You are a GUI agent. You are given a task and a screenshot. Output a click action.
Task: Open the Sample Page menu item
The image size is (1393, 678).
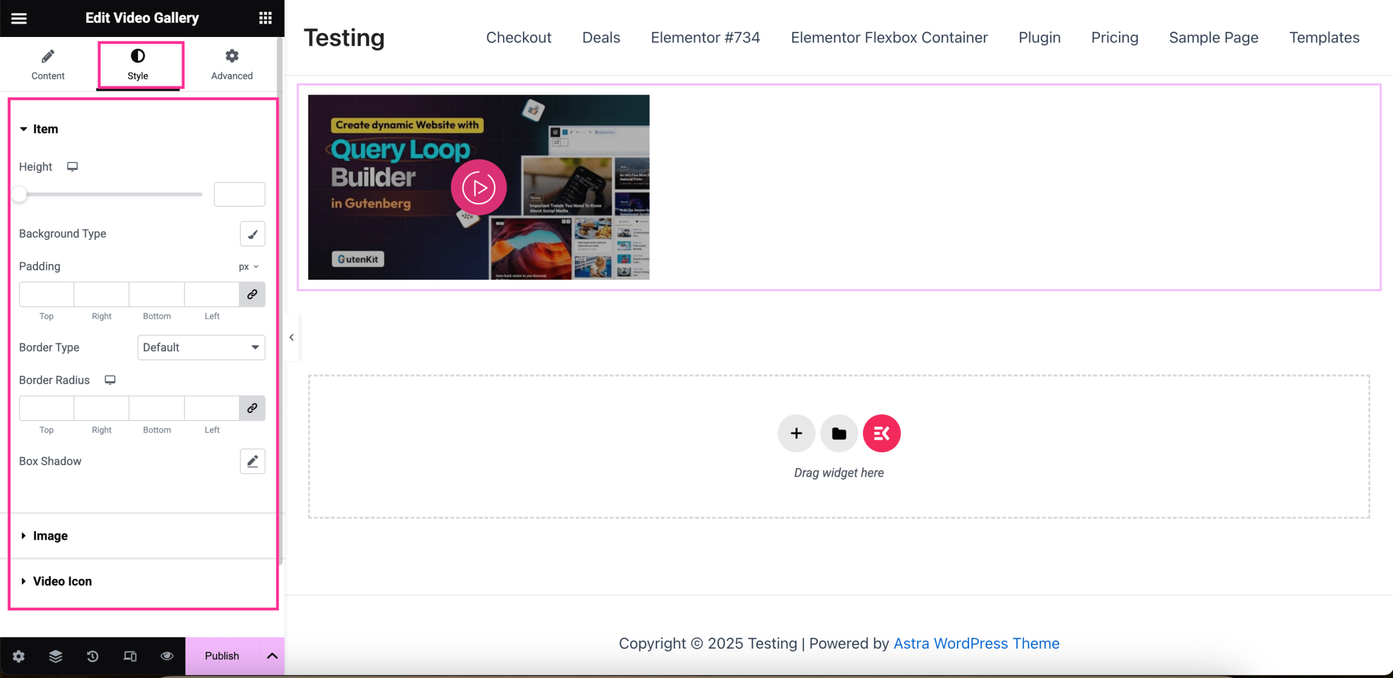pyautogui.click(x=1213, y=38)
